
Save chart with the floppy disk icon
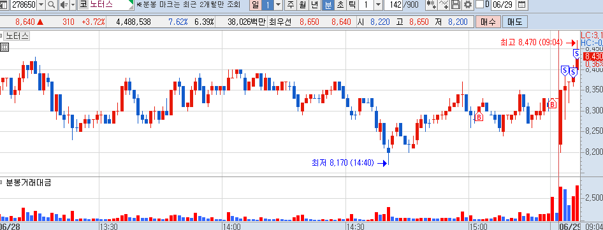pos(456,5)
